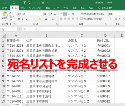Toggle Bold formatting
This screenshot has width=125, height=106.
[x=19, y=19]
